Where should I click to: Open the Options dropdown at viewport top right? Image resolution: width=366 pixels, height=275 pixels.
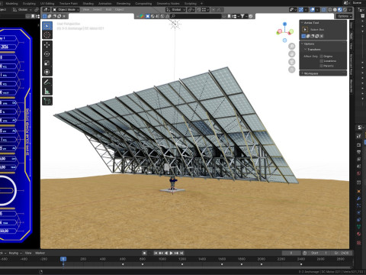tap(345, 16)
